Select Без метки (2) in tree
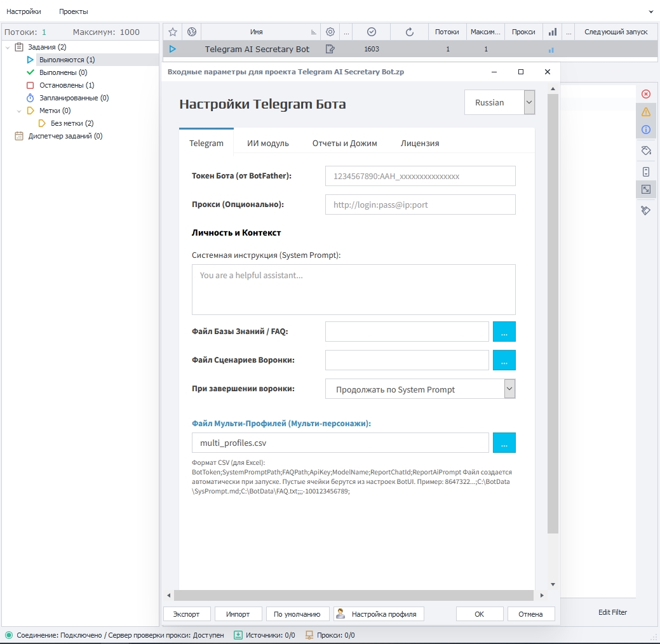660x644 pixels. pyautogui.click(x=72, y=123)
